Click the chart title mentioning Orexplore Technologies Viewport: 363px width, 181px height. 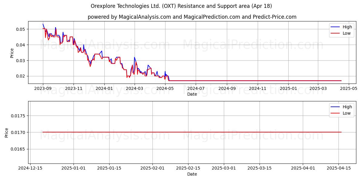tap(181, 6)
